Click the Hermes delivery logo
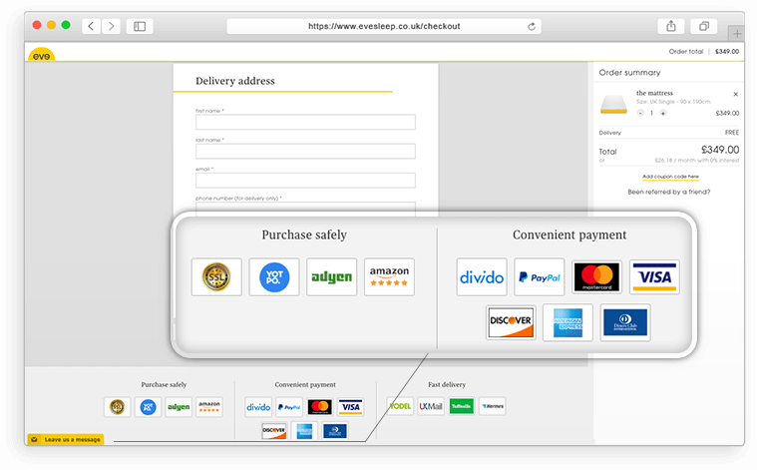 pos(493,406)
